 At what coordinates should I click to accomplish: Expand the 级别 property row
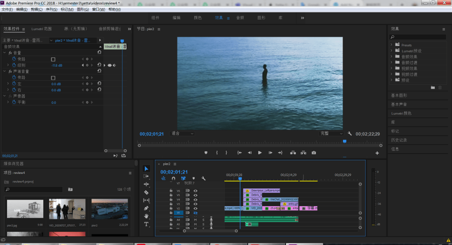pos(8,65)
